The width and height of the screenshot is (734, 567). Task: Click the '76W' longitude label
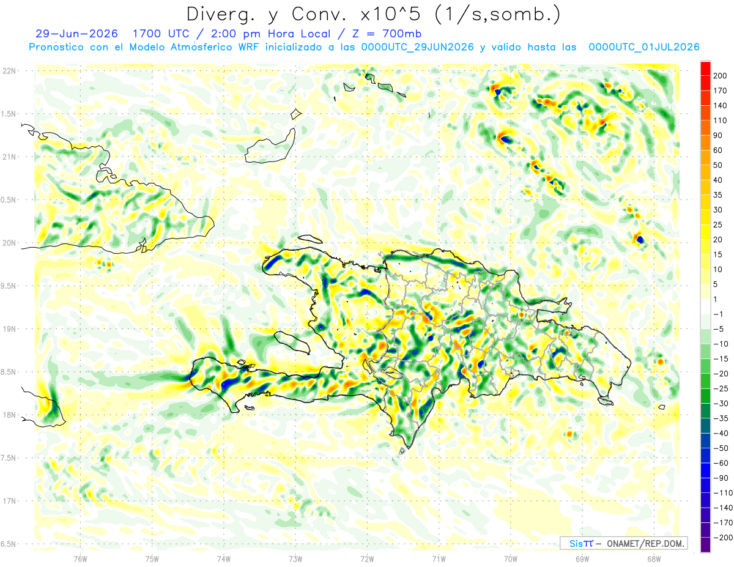click(80, 558)
